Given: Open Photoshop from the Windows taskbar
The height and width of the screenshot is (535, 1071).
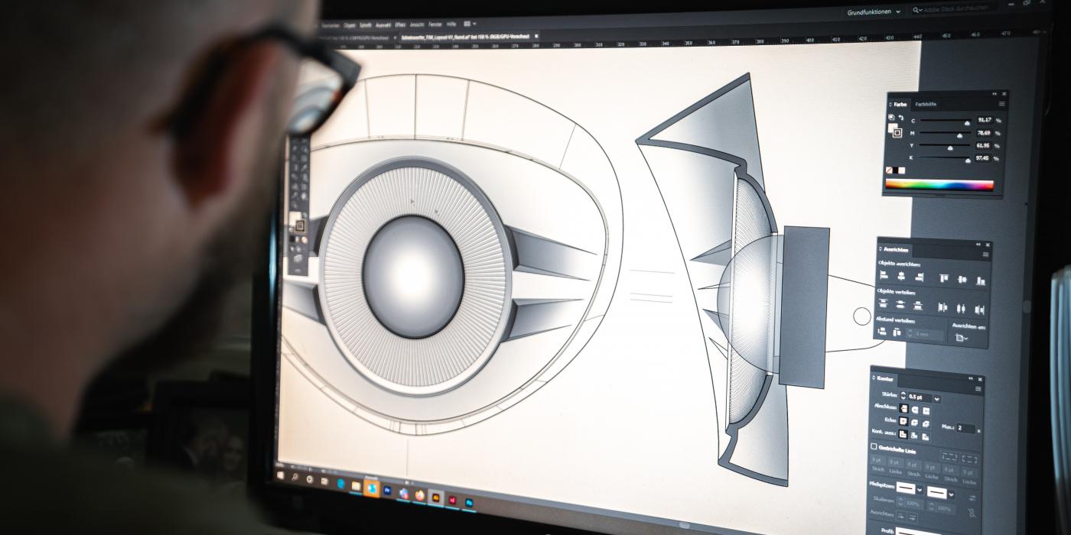Looking at the screenshot, I should click(469, 502).
